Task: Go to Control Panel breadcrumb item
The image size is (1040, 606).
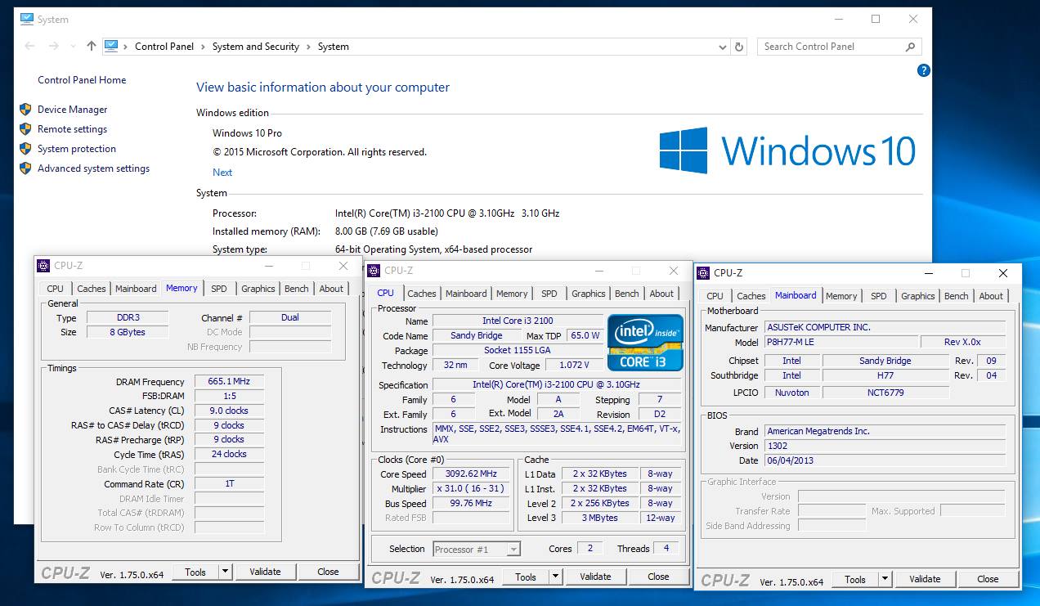Action: click(x=164, y=47)
